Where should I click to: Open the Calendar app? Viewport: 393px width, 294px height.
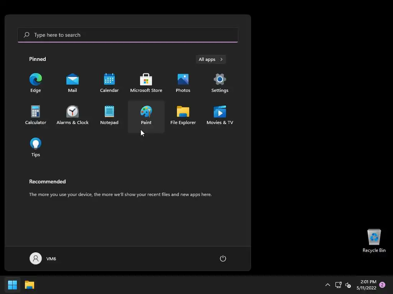109,83
